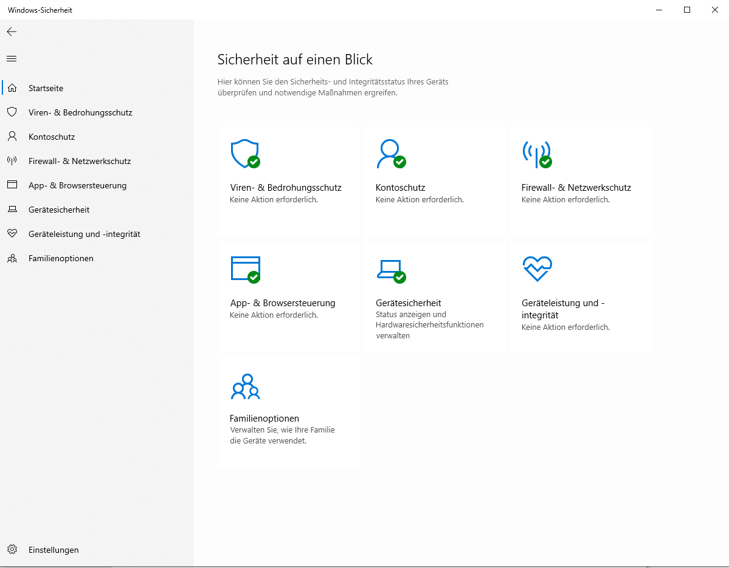Click 'Status anzeigen und Hardwaresicherheitsfunktionen verwalten' text
Viewport: 729px width, 568px height.
pos(430,324)
